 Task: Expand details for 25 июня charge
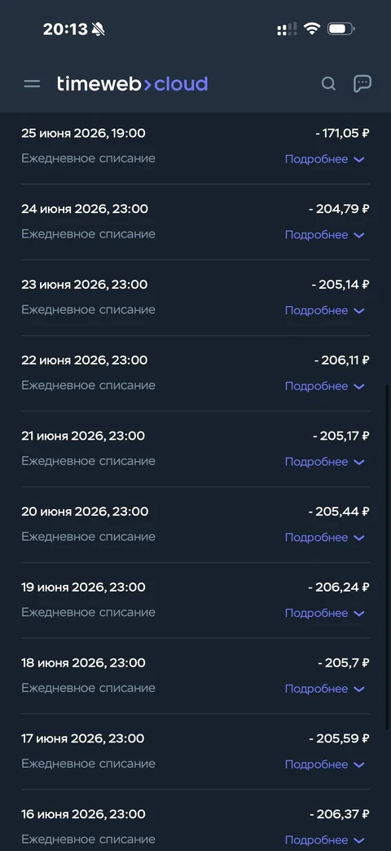[325, 159]
